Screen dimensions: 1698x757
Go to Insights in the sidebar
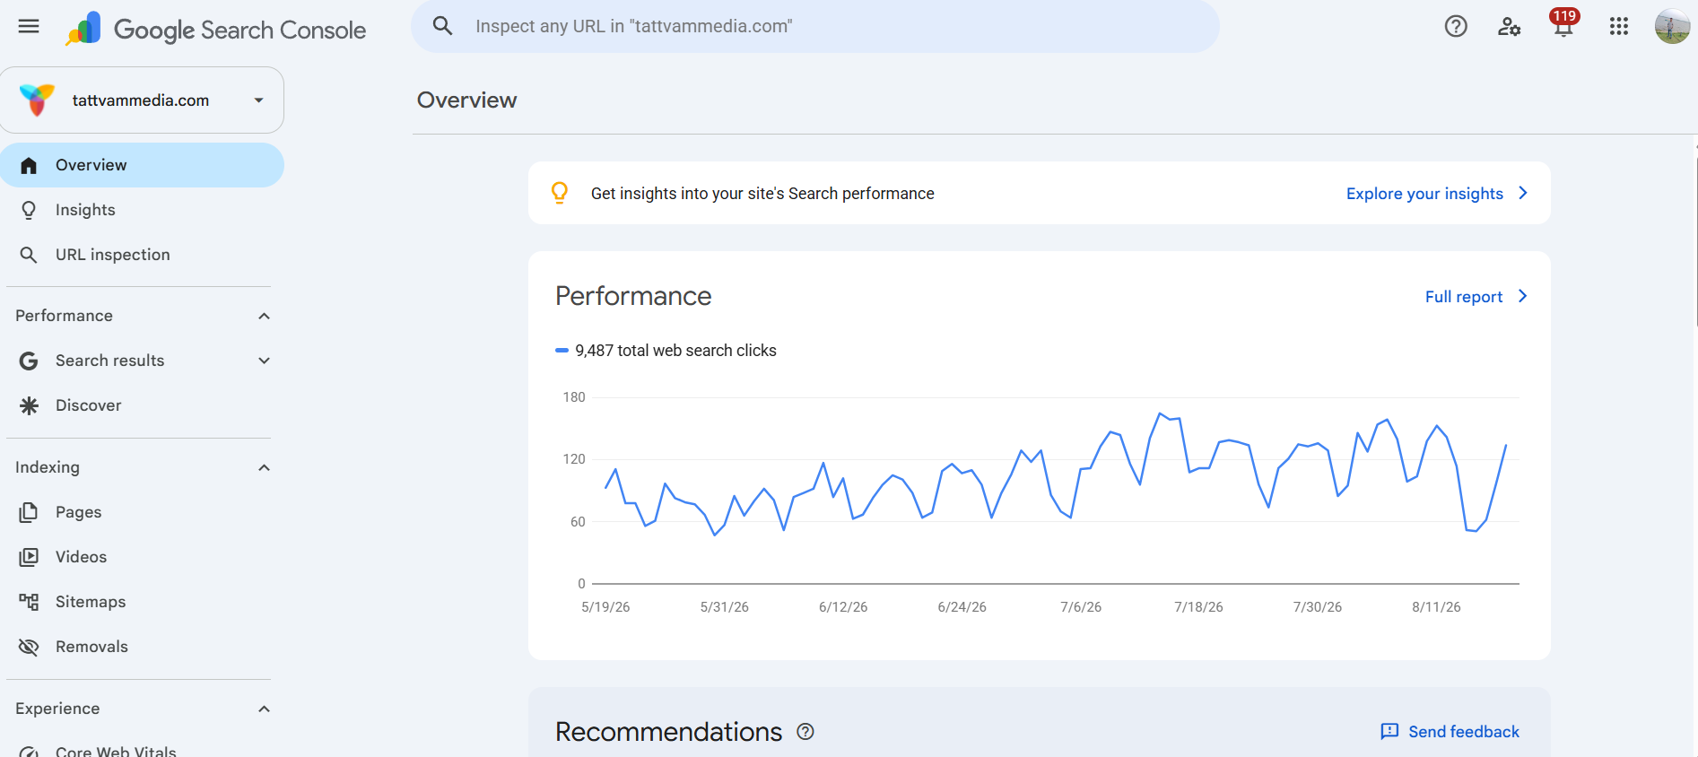tap(142, 210)
